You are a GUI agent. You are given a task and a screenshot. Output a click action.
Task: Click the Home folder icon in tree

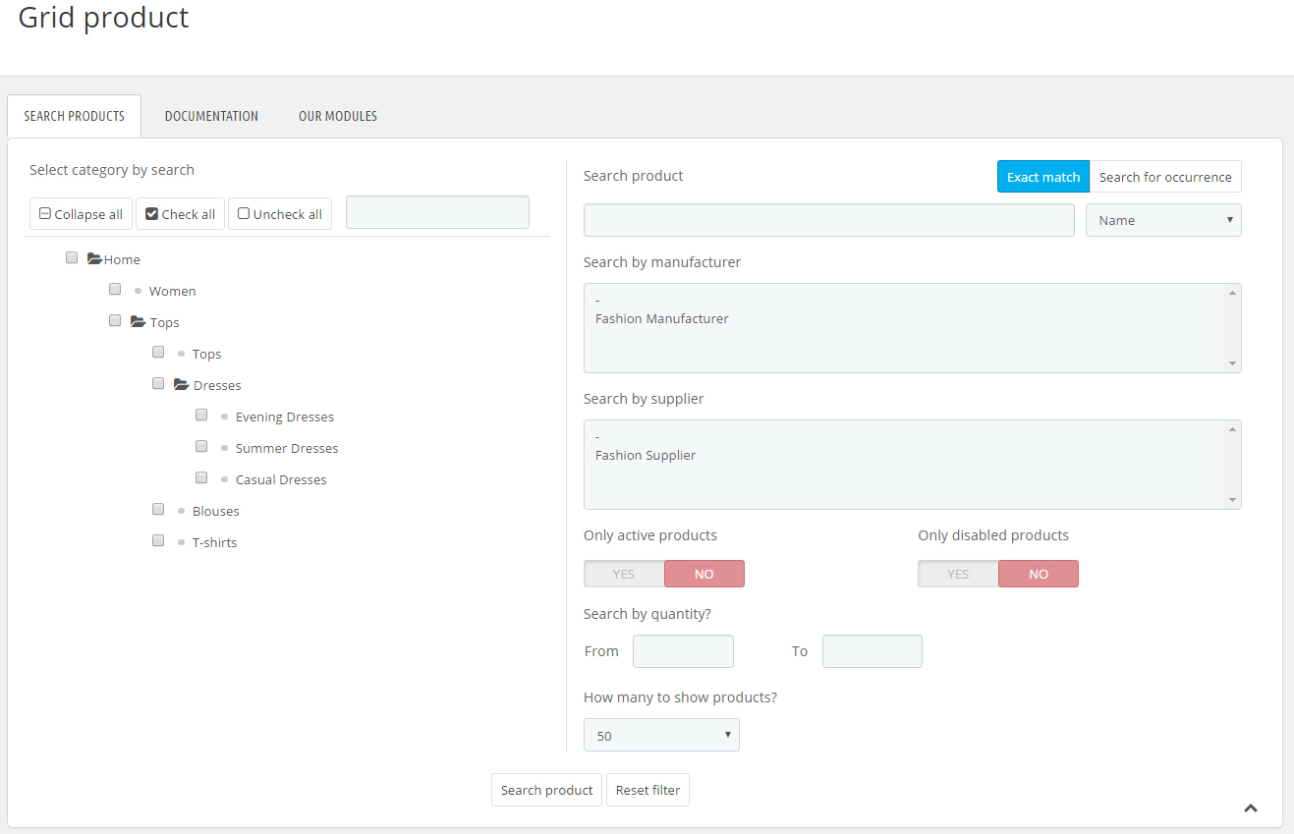(x=94, y=259)
